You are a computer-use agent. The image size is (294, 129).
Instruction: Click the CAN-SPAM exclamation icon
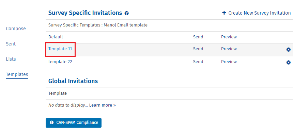51,123
